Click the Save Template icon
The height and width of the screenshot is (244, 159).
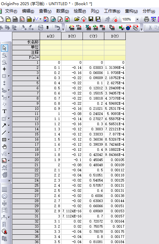(x=98, y=19)
